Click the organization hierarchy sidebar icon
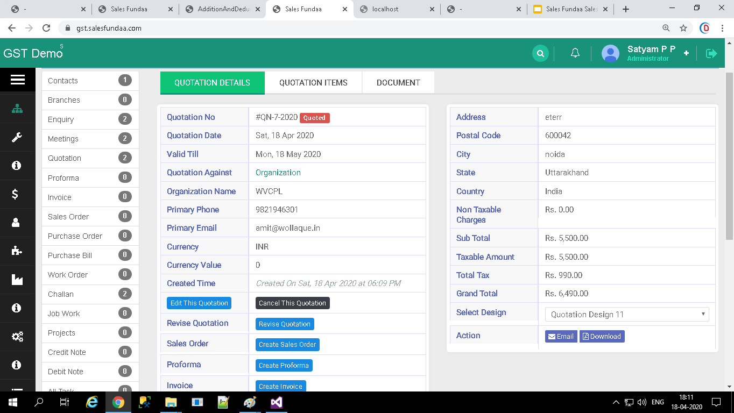734x413 pixels. [x=17, y=109]
